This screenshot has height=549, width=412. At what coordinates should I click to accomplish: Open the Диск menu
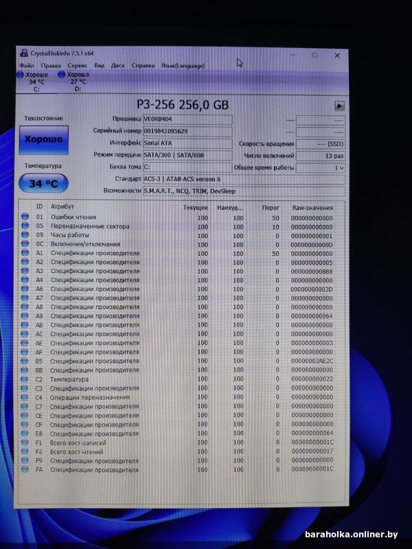pos(117,65)
